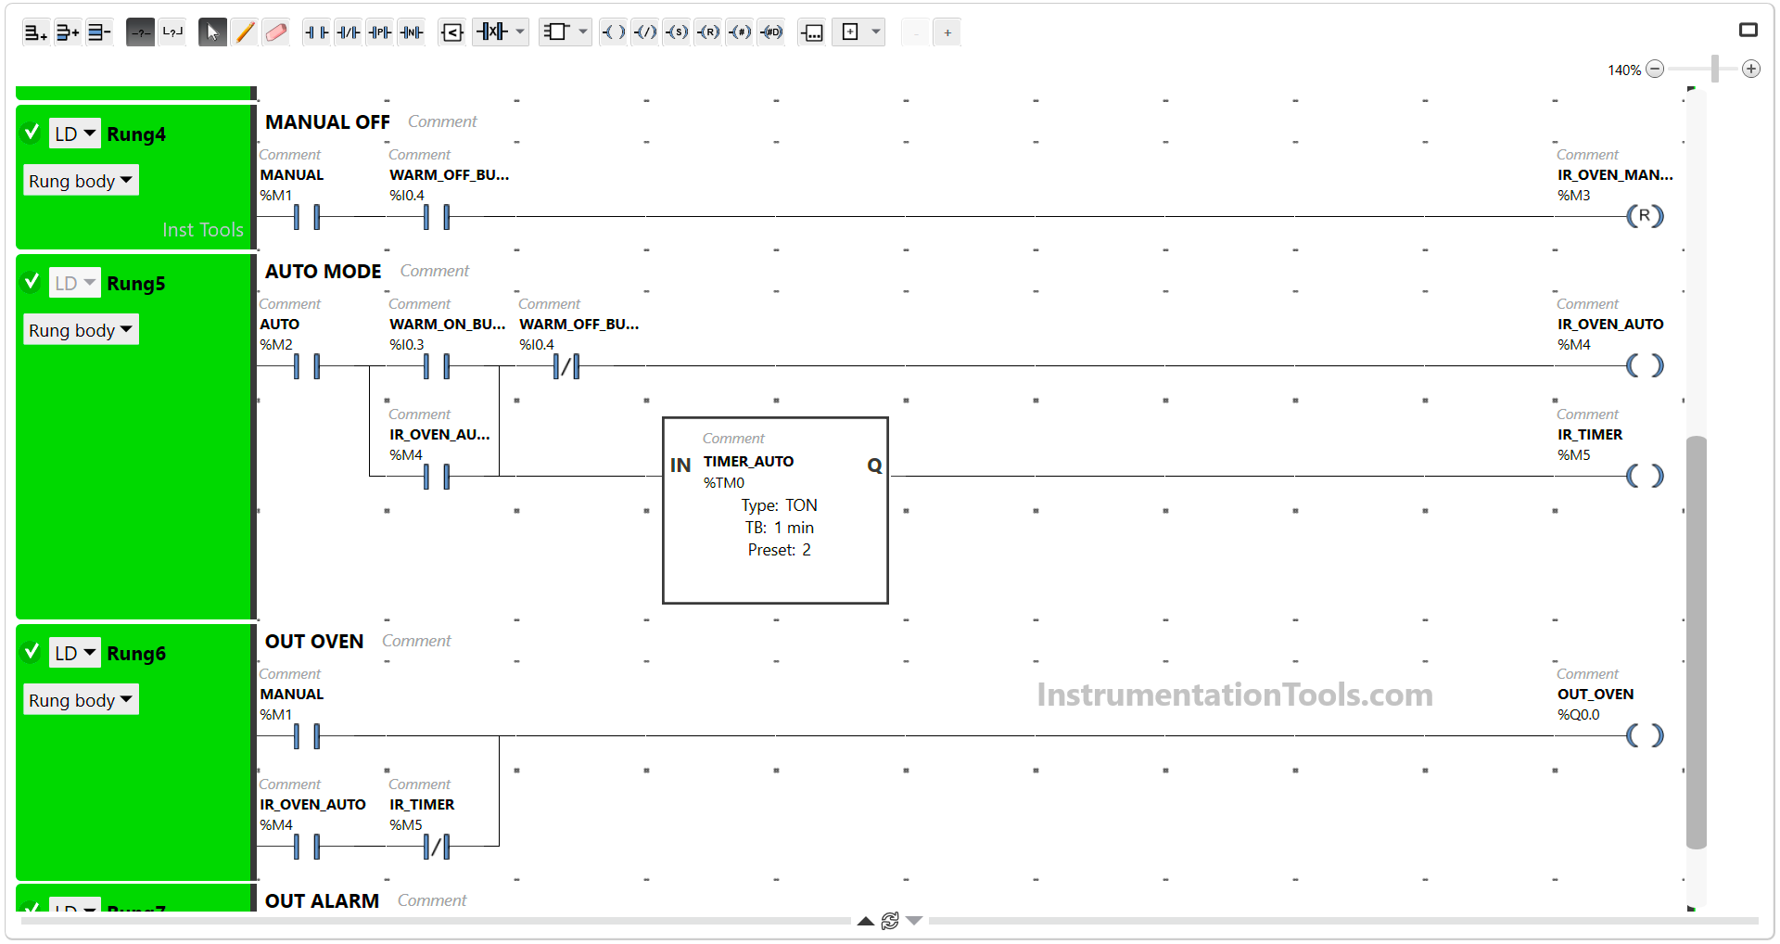Insert an XOR contact element
This screenshot has width=1780, height=944.
coord(492,32)
